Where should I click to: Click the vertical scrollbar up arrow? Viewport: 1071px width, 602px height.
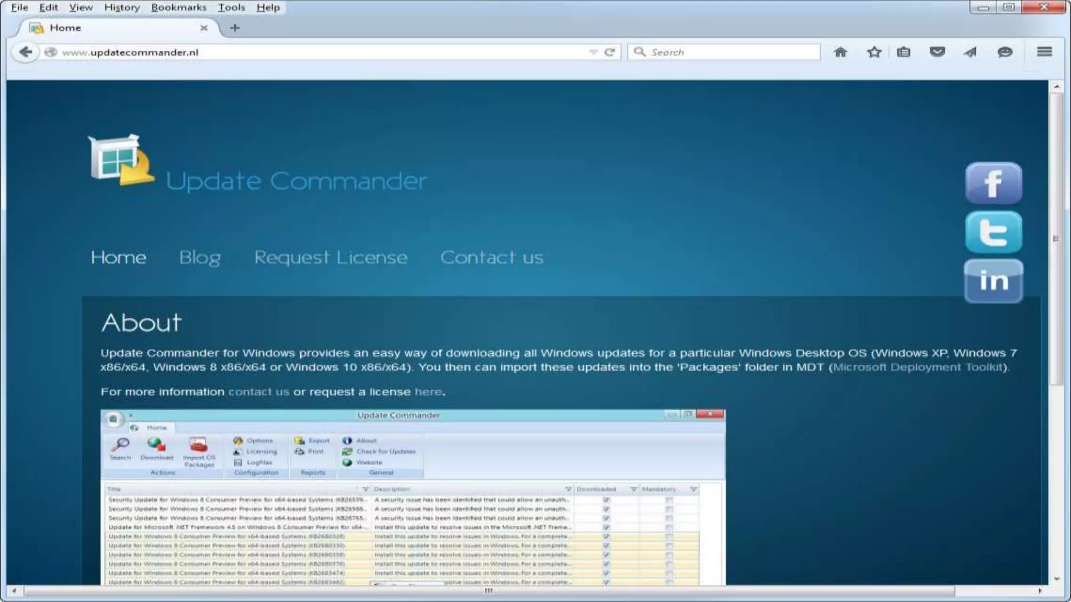tap(1056, 86)
